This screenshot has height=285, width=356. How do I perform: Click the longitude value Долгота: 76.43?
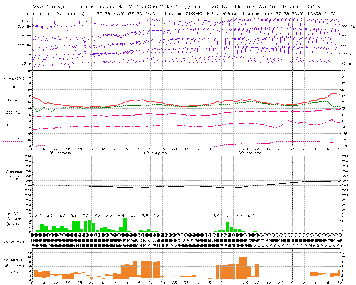point(206,7)
